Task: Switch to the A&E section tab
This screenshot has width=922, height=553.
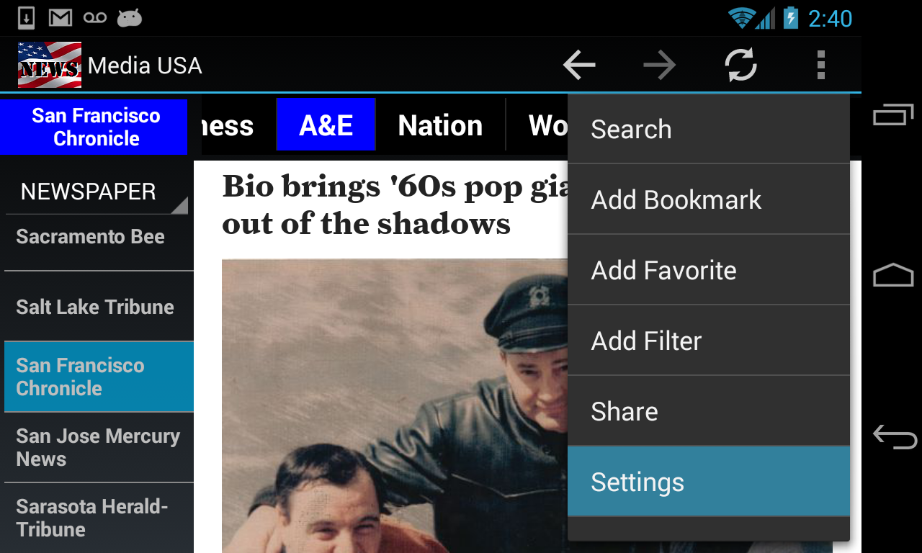Action: [x=326, y=125]
